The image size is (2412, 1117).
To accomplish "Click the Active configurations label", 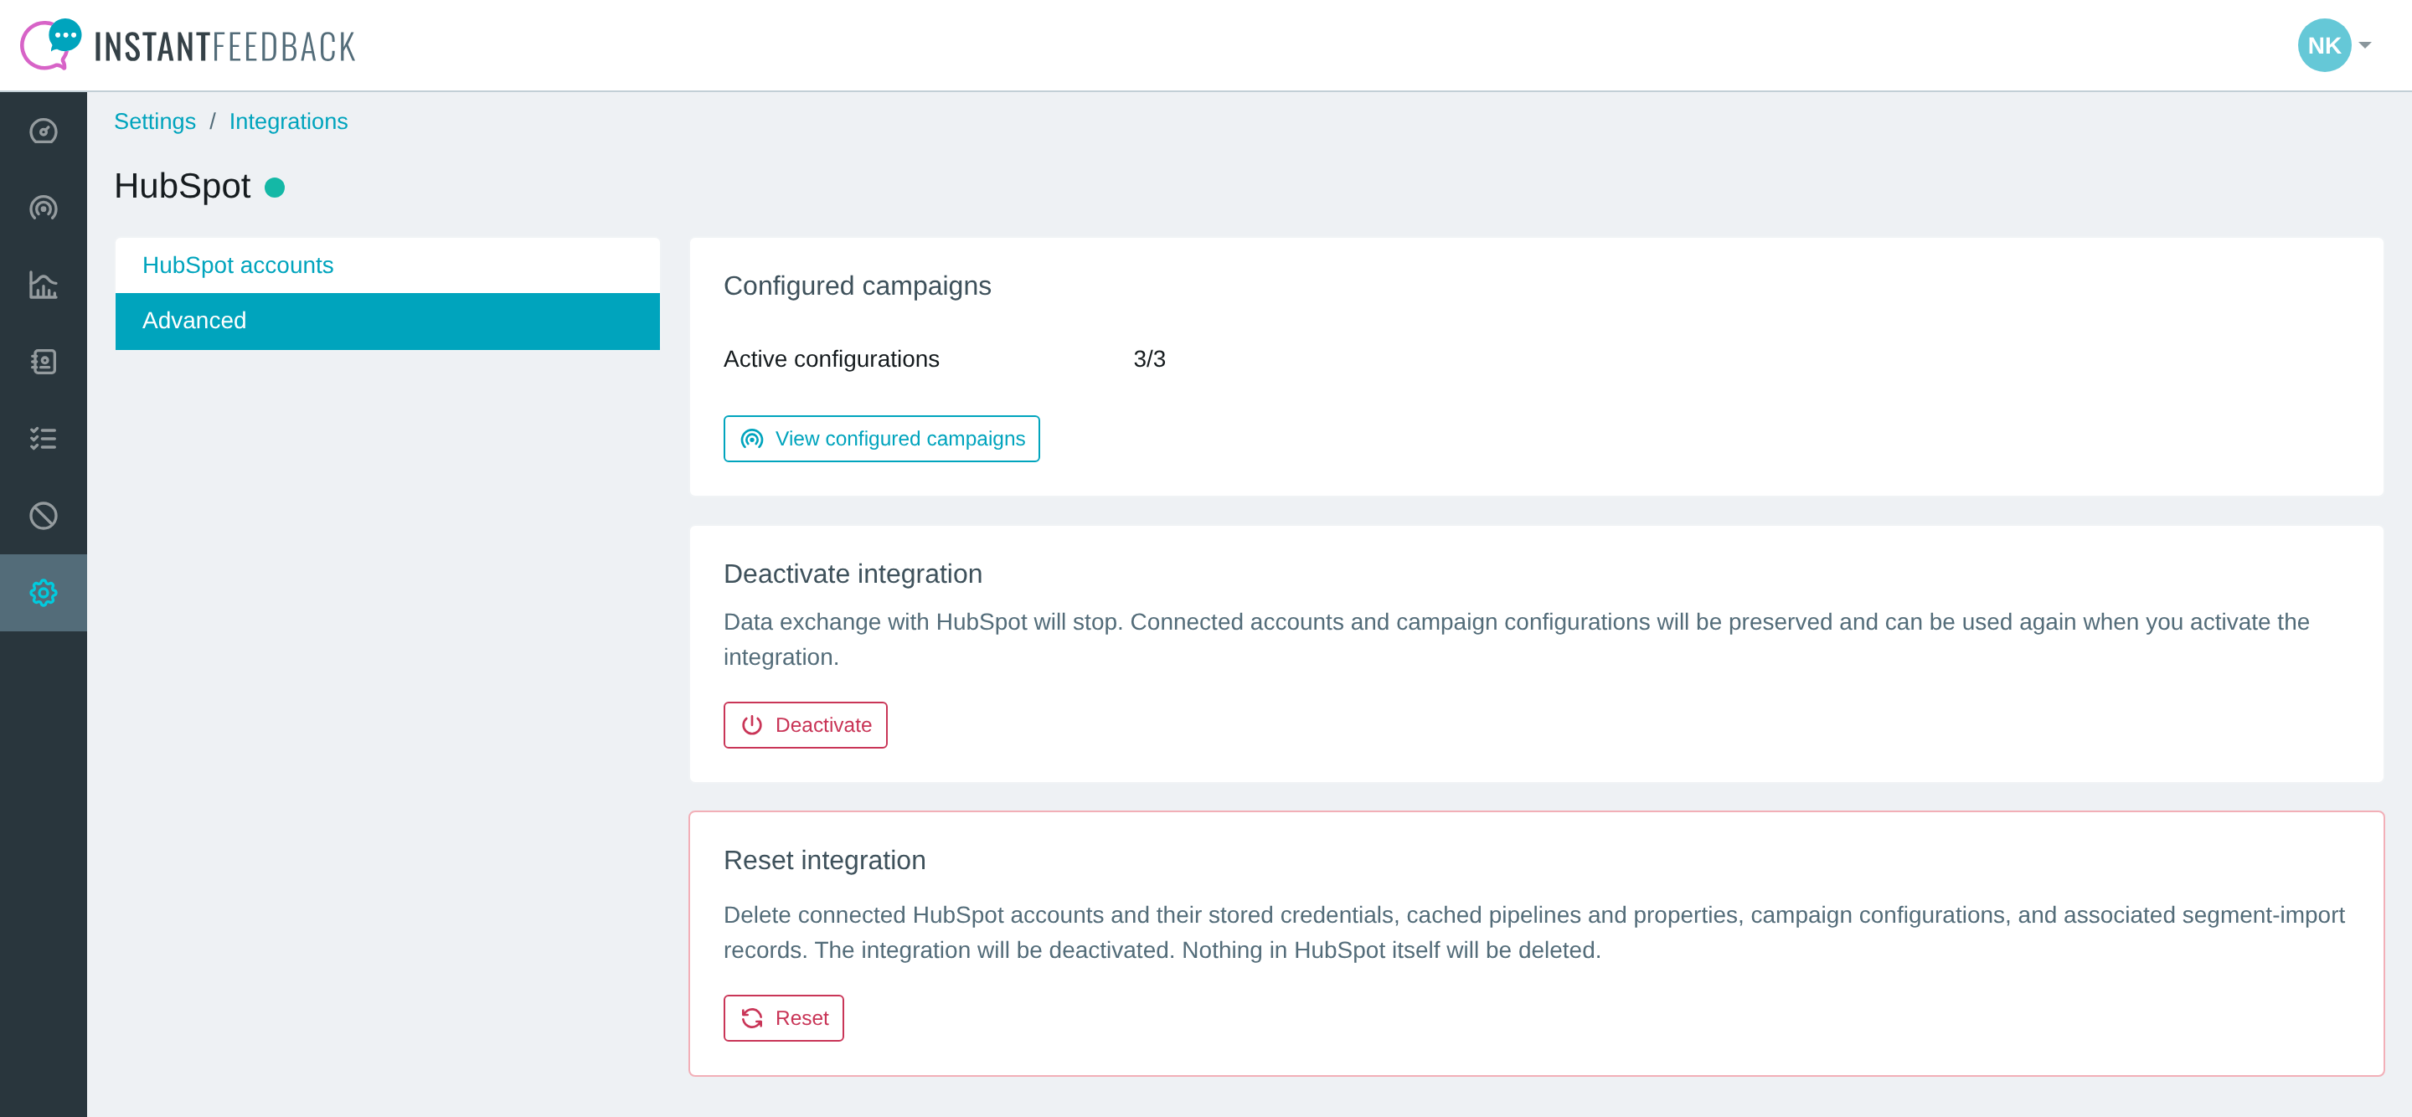I will pyautogui.click(x=832, y=358).
